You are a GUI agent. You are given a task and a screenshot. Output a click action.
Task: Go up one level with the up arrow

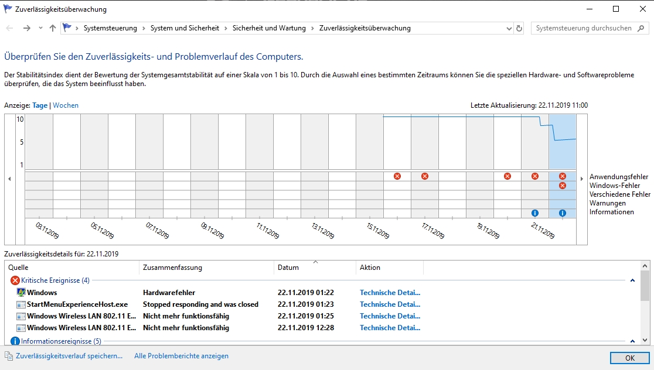pyautogui.click(x=53, y=28)
